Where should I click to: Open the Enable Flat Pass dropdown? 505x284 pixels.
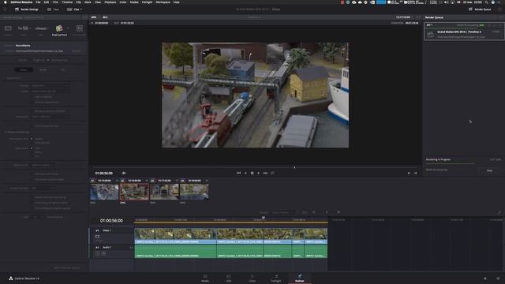pyautogui.click(x=43, y=188)
